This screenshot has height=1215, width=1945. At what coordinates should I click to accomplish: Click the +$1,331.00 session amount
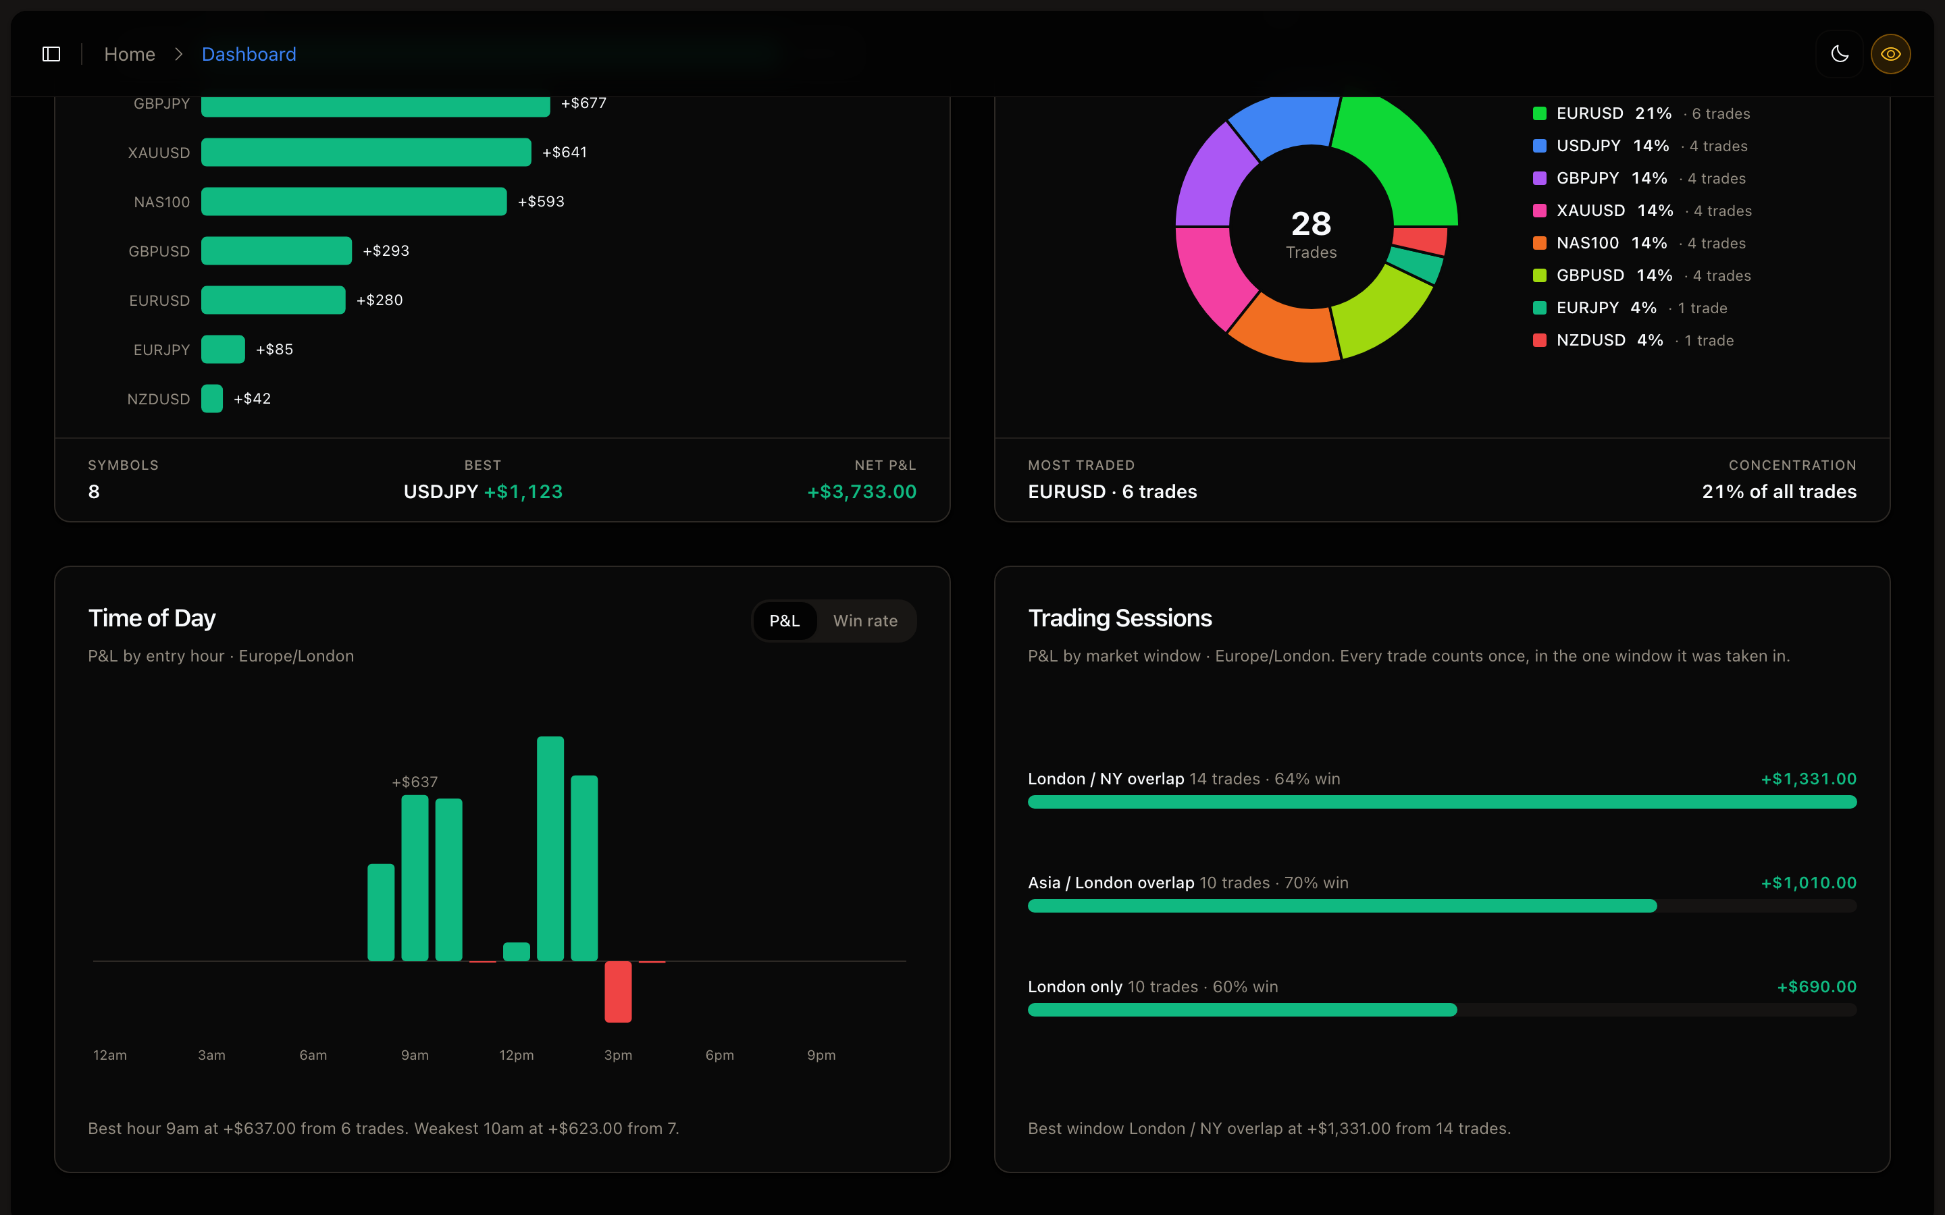1809,779
